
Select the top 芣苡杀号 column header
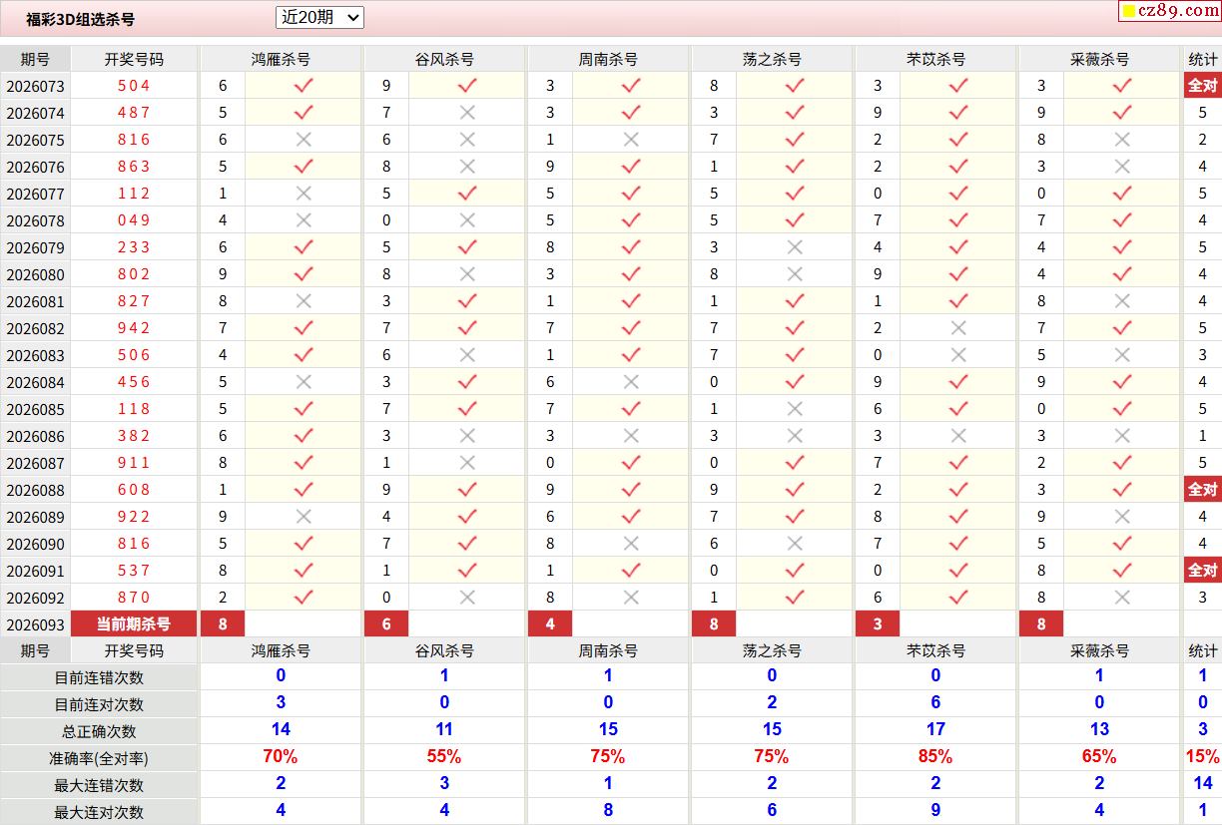[x=935, y=59]
